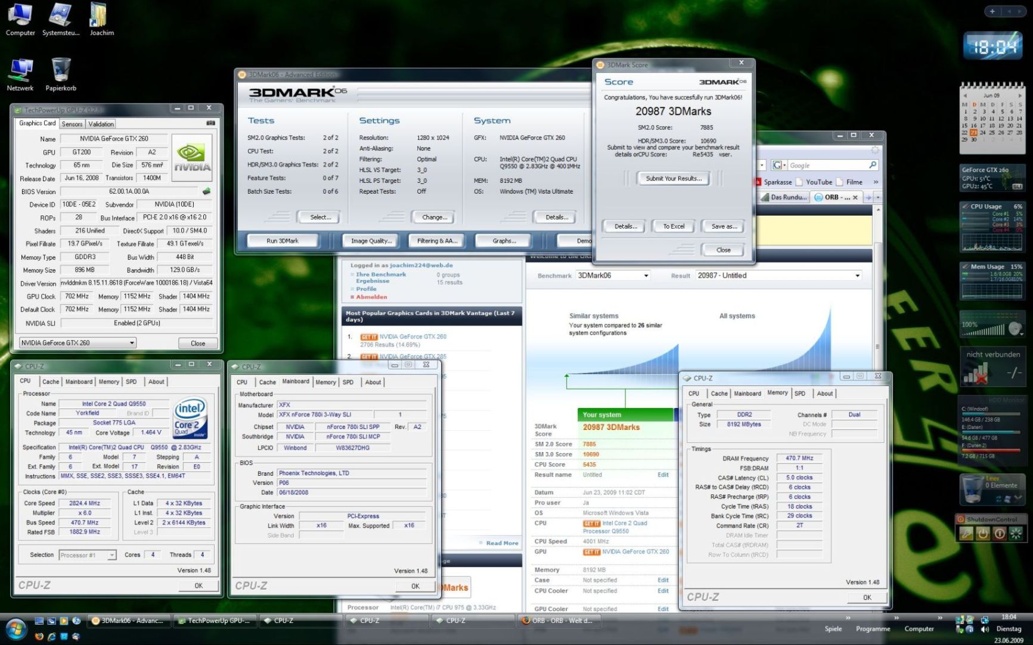Open the About tab in CPU-Z Memory window
The width and height of the screenshot is (1033, 645).
[x=825, y=394]
